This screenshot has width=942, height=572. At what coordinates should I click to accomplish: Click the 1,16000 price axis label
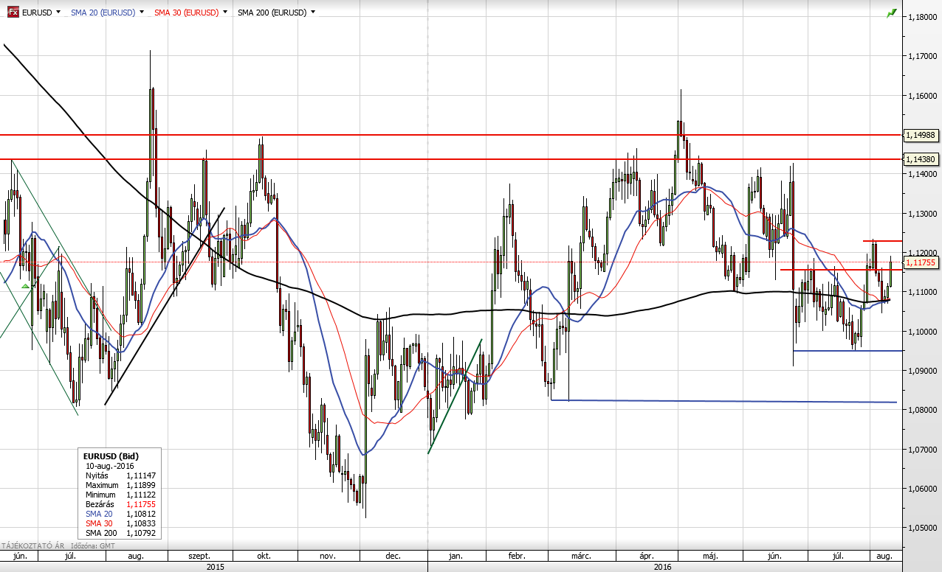(924, 95)
